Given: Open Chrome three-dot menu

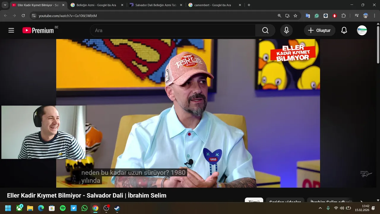Looking at the screenshot, I should [374, 16].
